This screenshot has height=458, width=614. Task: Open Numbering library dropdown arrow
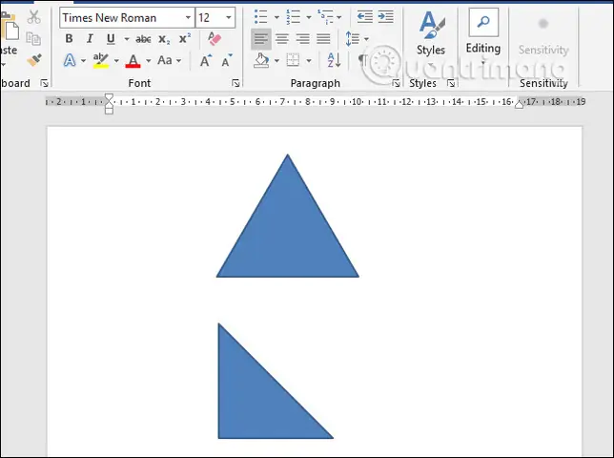(x=309, y=17)
